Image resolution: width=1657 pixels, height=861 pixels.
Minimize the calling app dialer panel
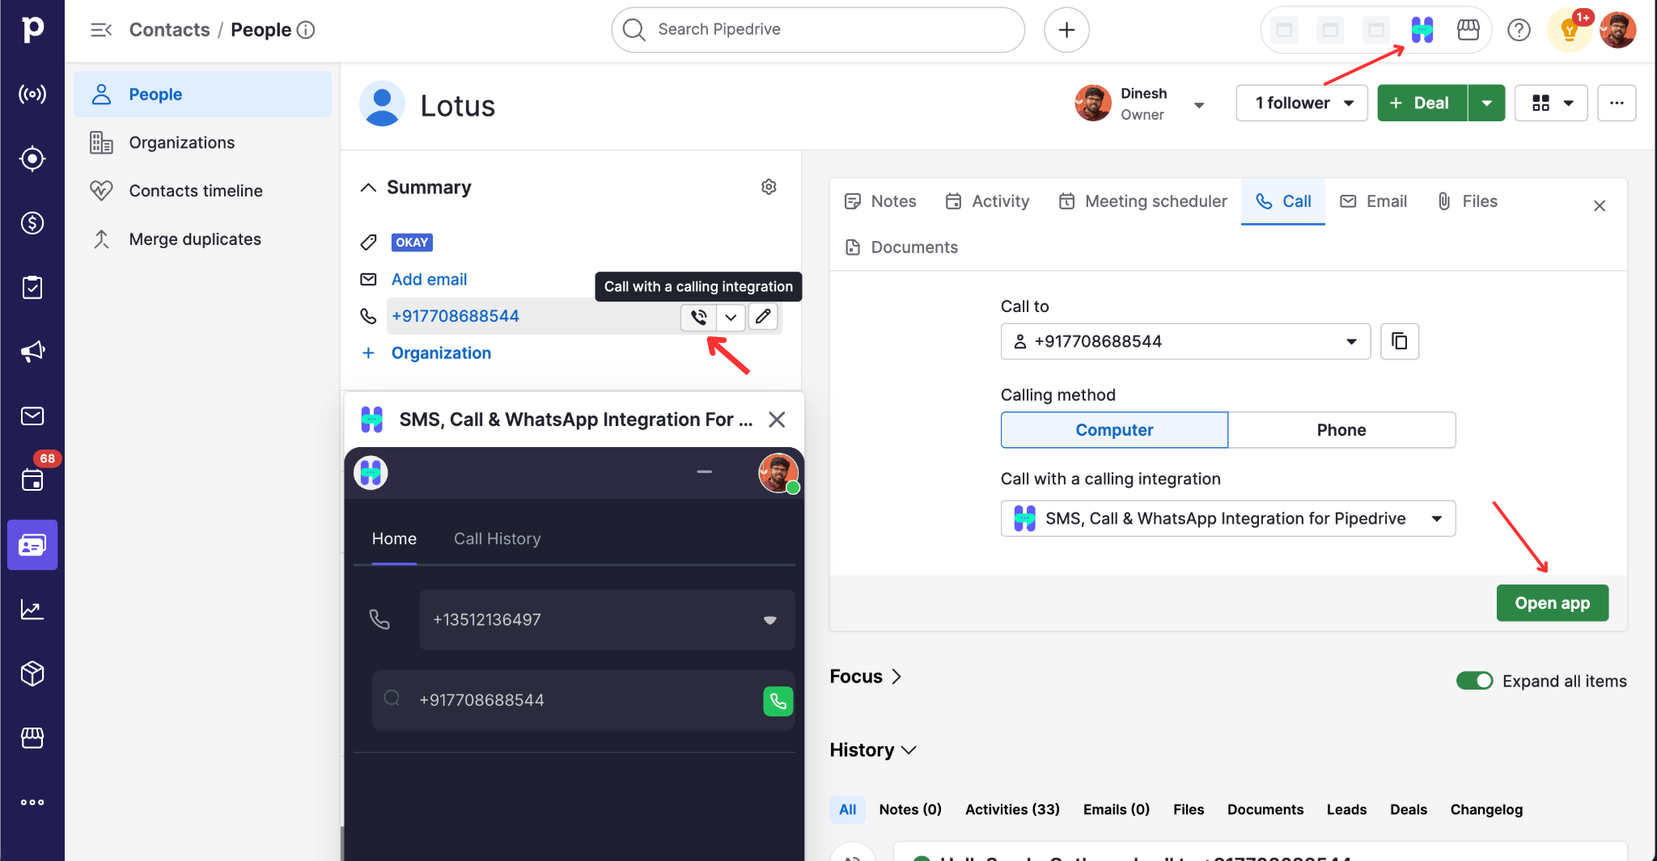(705, 472)
